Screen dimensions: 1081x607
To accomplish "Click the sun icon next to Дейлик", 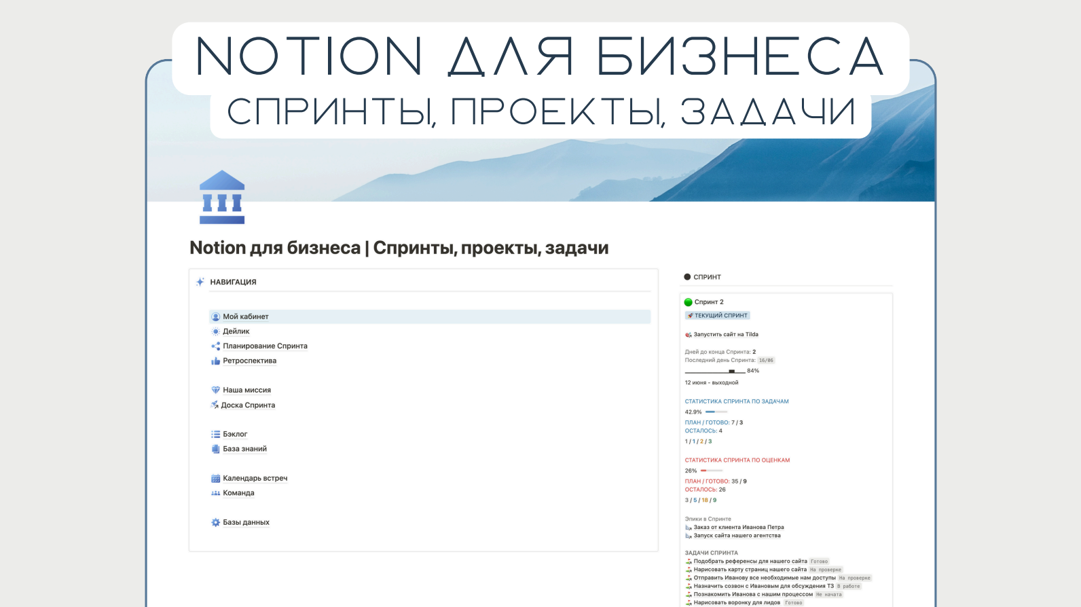I will (215, 331).
